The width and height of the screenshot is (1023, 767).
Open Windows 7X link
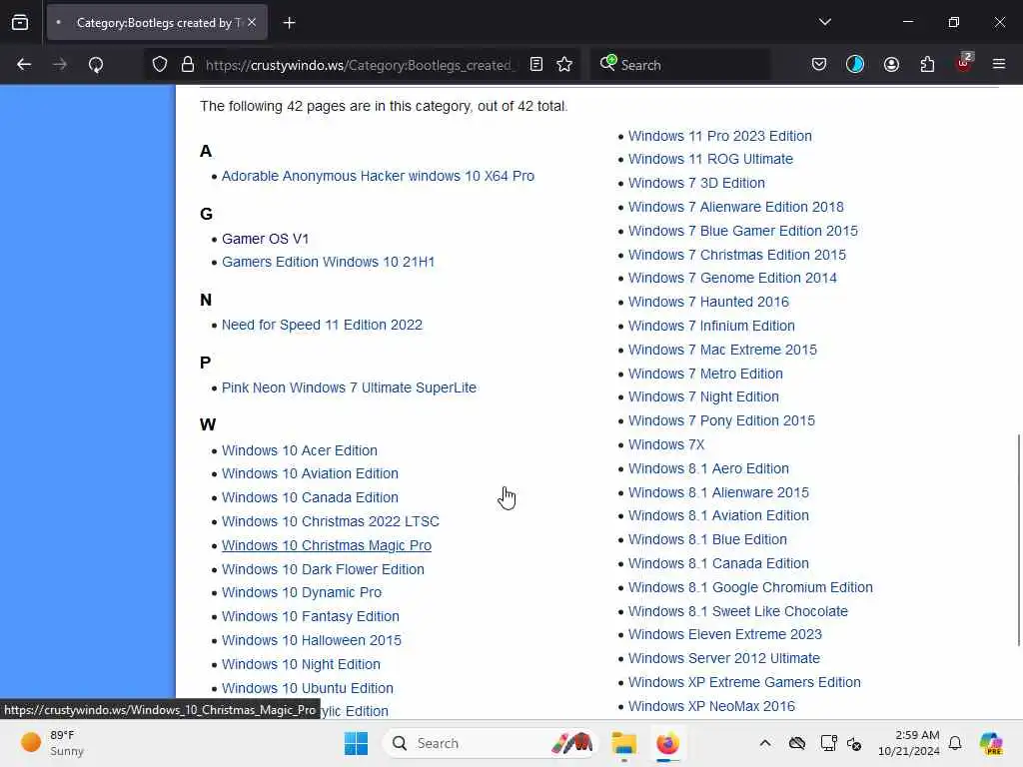coord(666,444)
